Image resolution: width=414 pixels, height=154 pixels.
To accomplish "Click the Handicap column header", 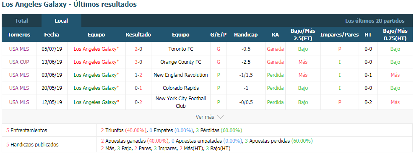I will click(245, 34).
